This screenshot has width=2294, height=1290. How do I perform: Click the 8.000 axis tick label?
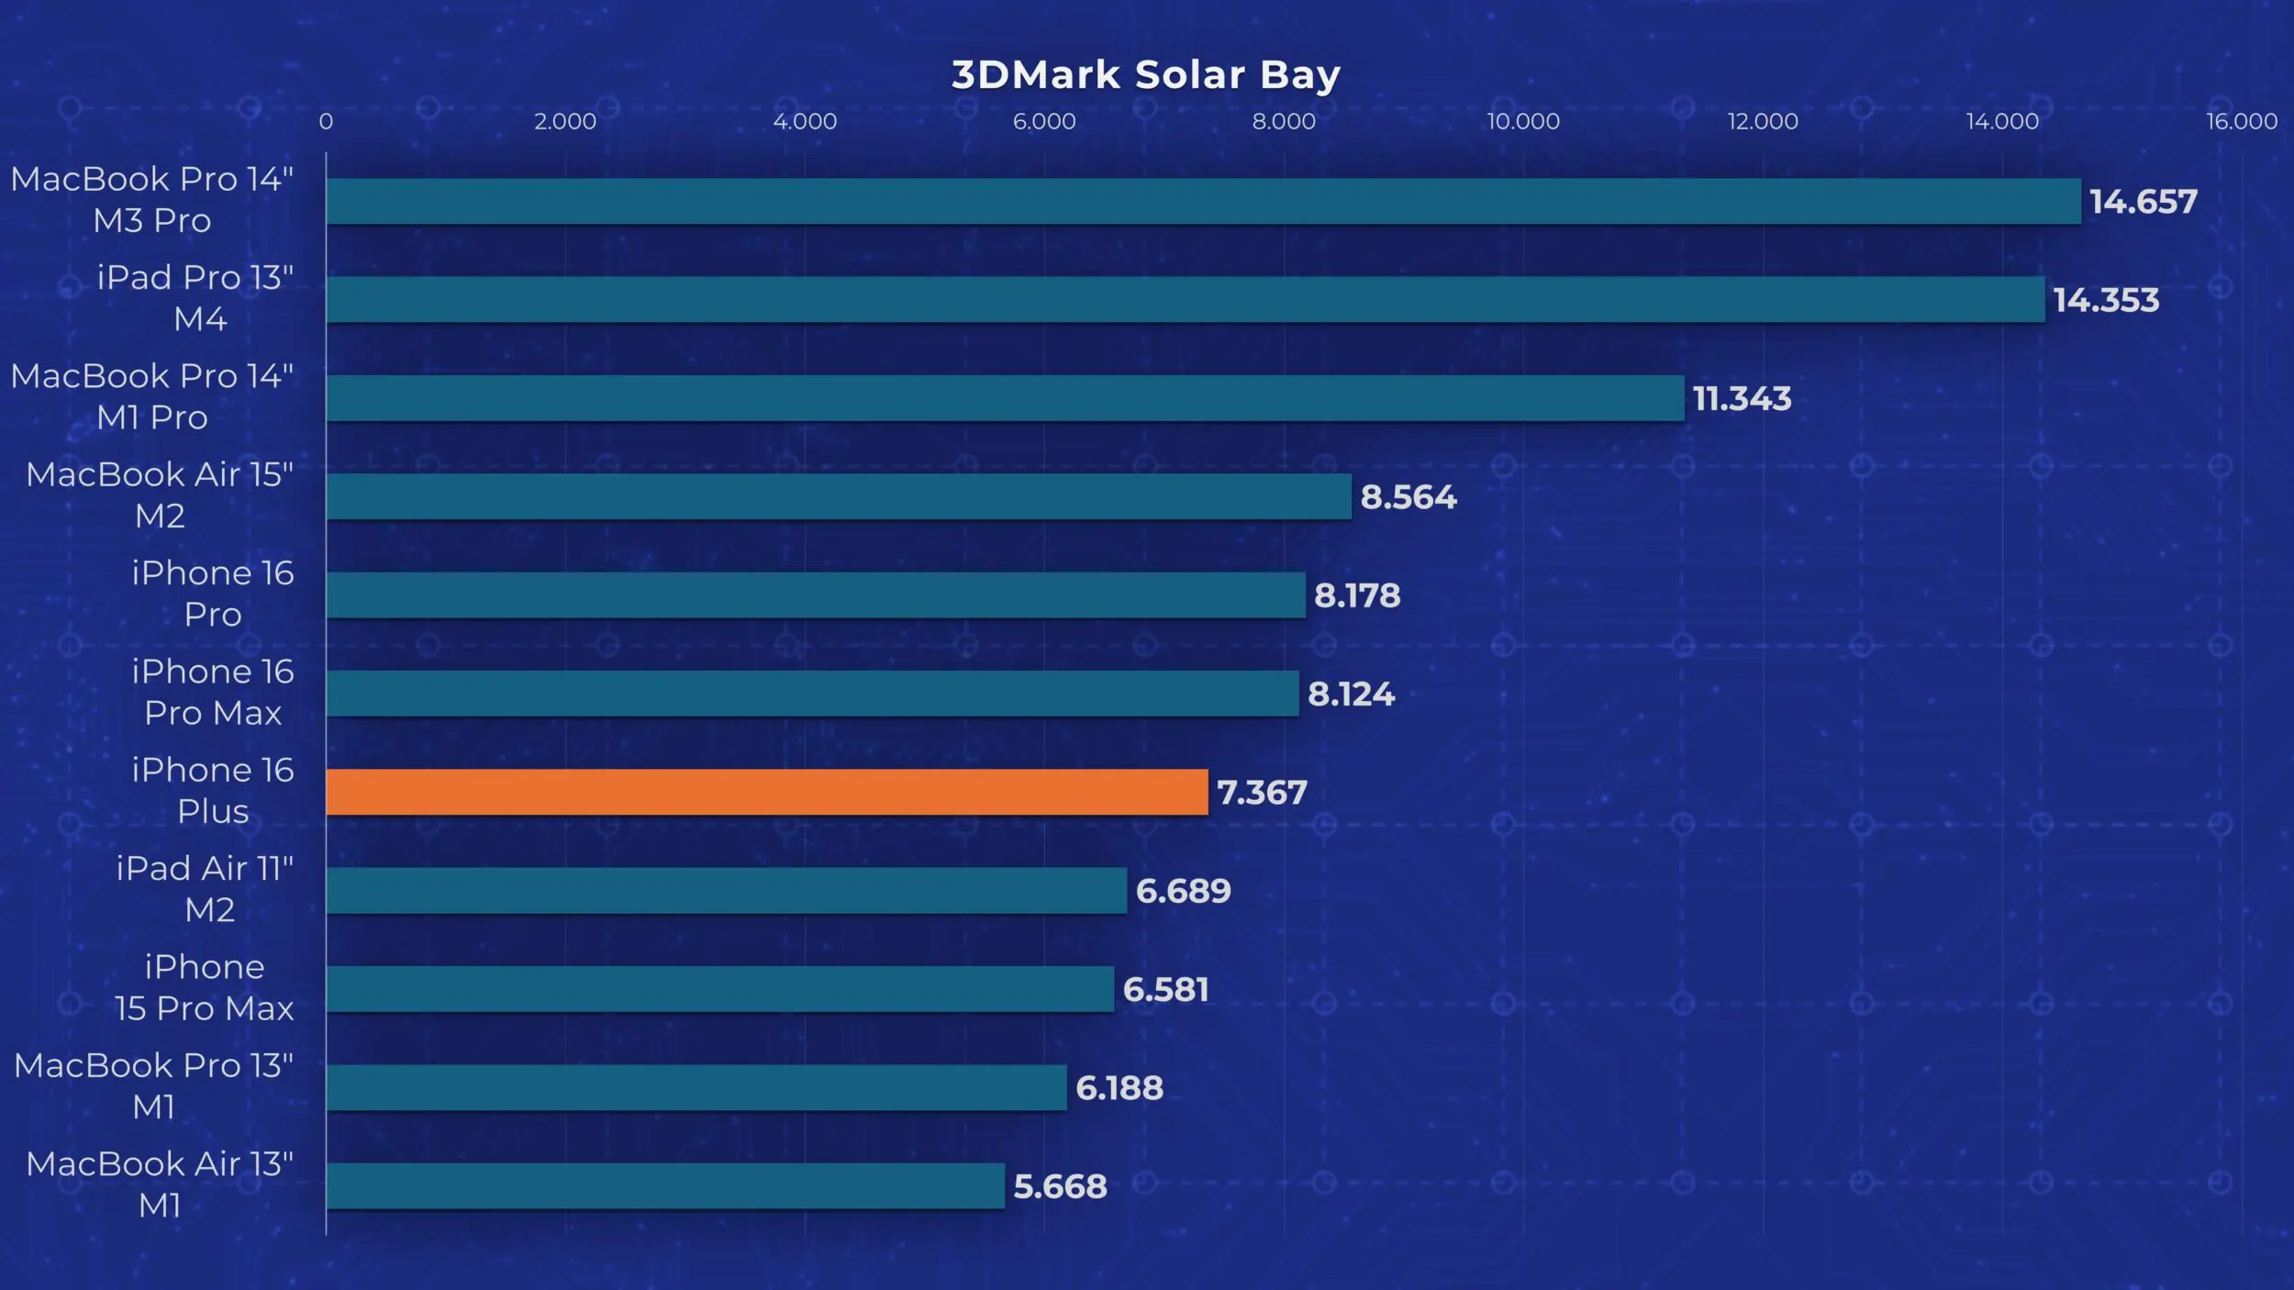click(x=1284, y=121)
